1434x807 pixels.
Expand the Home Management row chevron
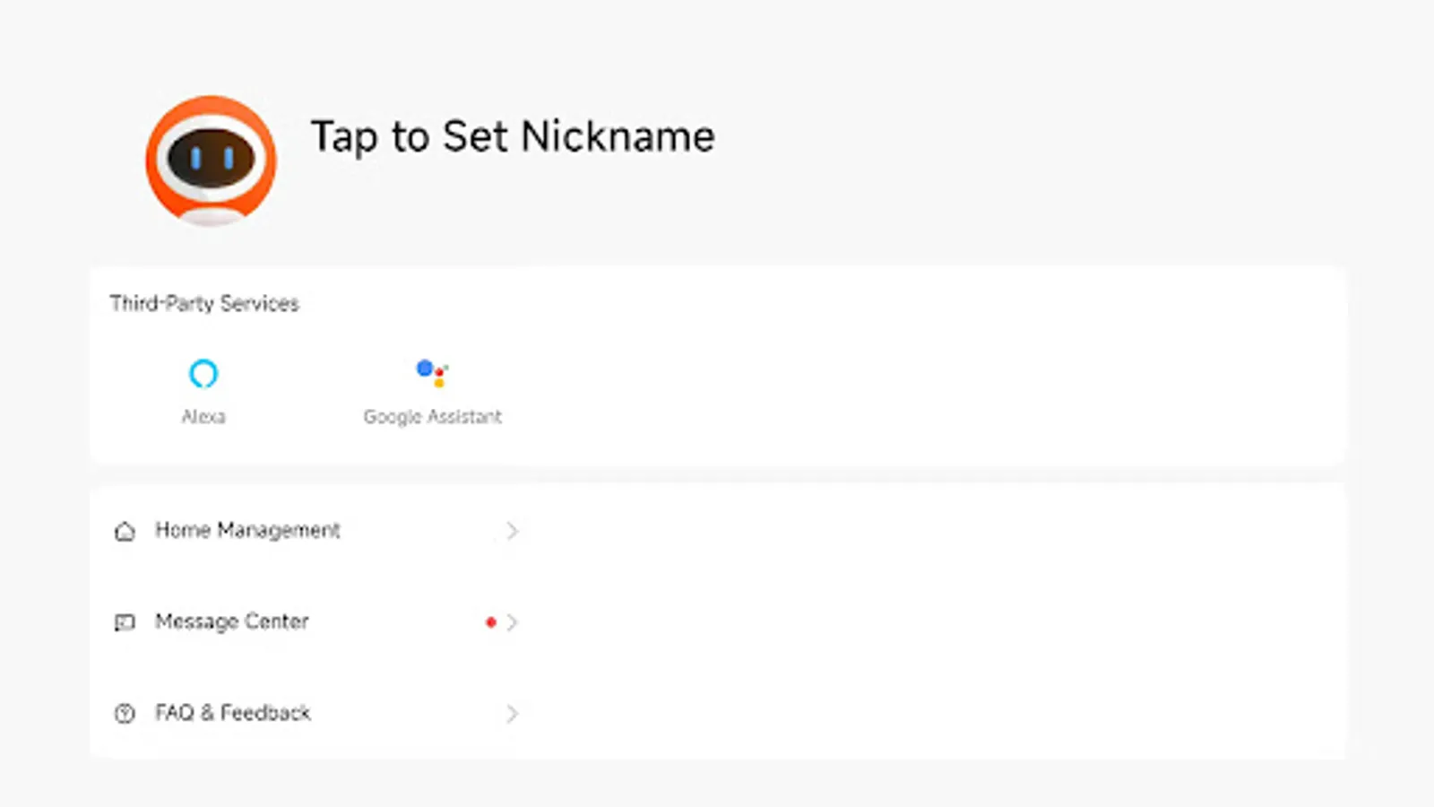(x=512, y=531)
